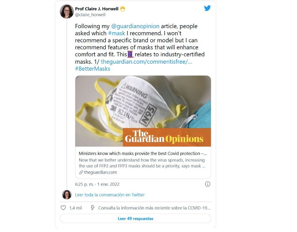Click the article description about FFP2 masks
This screenshot has height=232, width=297.
click(x=142, y=163)
